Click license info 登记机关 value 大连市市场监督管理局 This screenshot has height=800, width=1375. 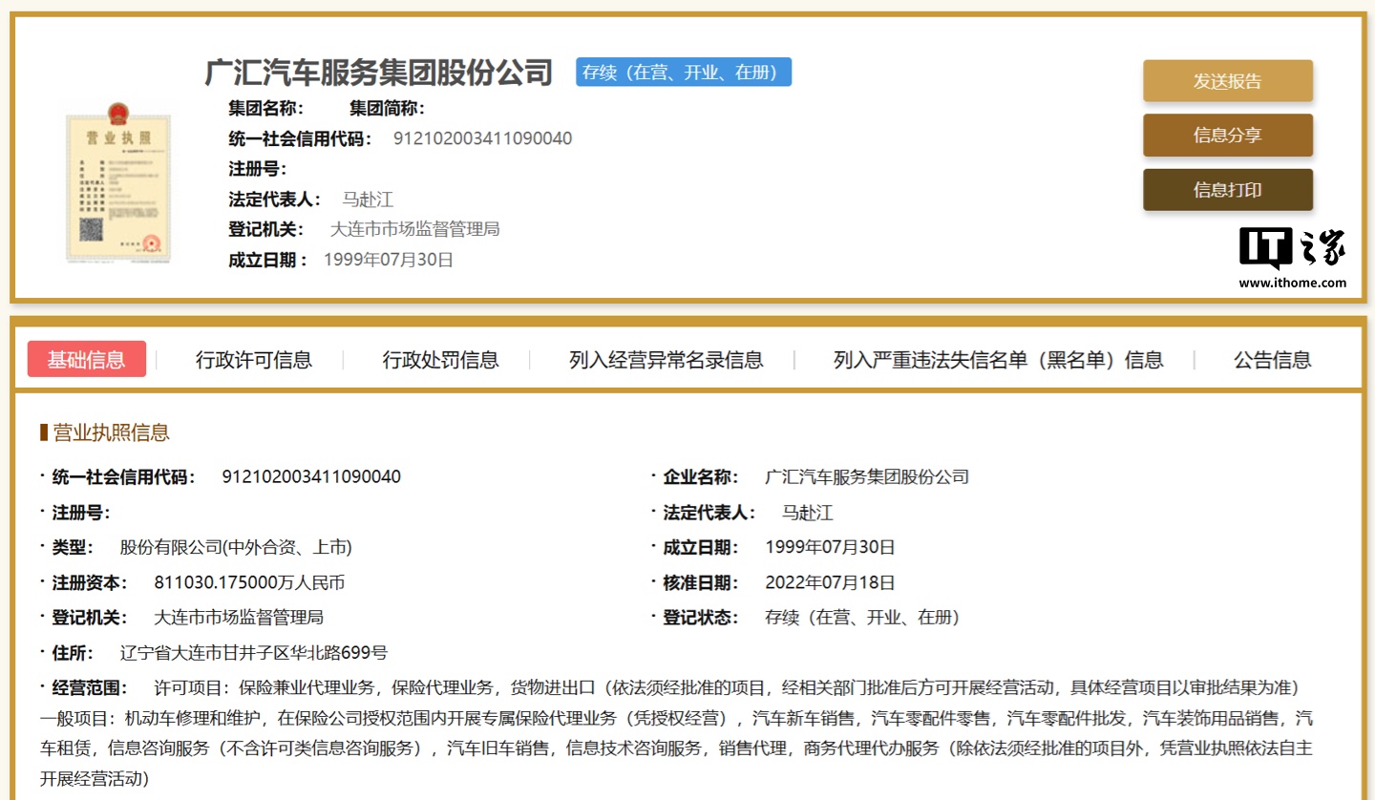click(239, 618)
